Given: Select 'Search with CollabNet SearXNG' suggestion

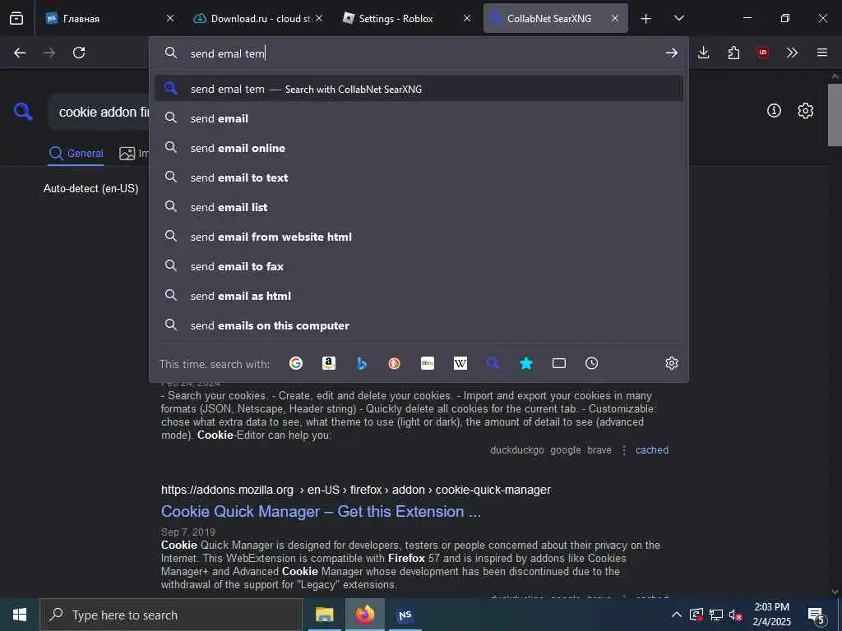Looking at the screenshot, I should (x=419, y=89).
